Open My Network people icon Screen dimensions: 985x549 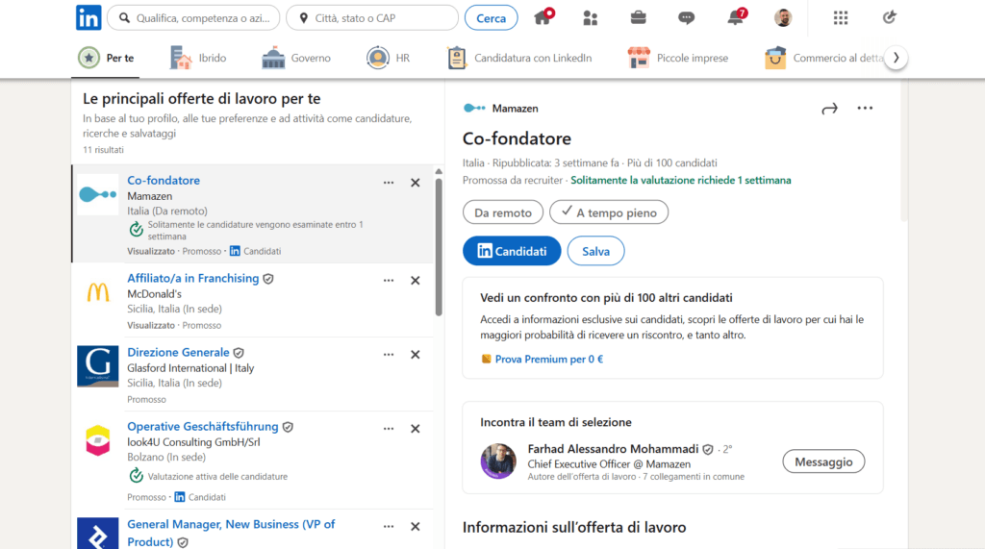coord(590,17)
